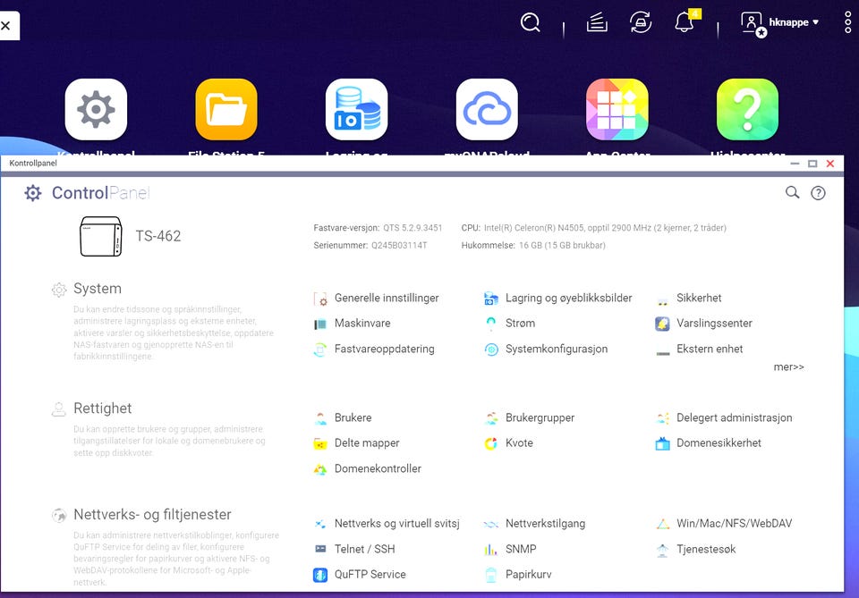Open the hknappe user menu
The height and width of the screenshot is (598, 859).
point(780,23)
